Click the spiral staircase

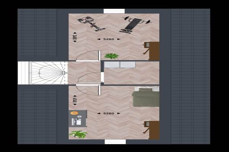point(44,73)
